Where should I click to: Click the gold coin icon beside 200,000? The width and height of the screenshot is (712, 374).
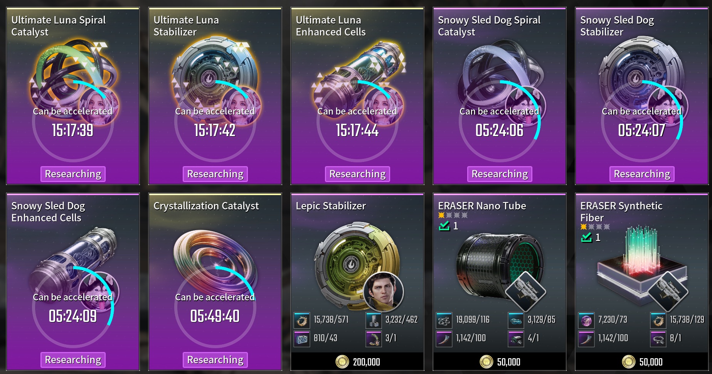342,362
